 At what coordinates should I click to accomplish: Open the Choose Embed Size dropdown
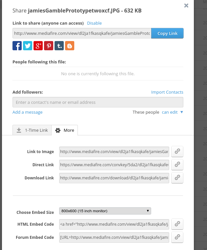click(x=105, y=211)
